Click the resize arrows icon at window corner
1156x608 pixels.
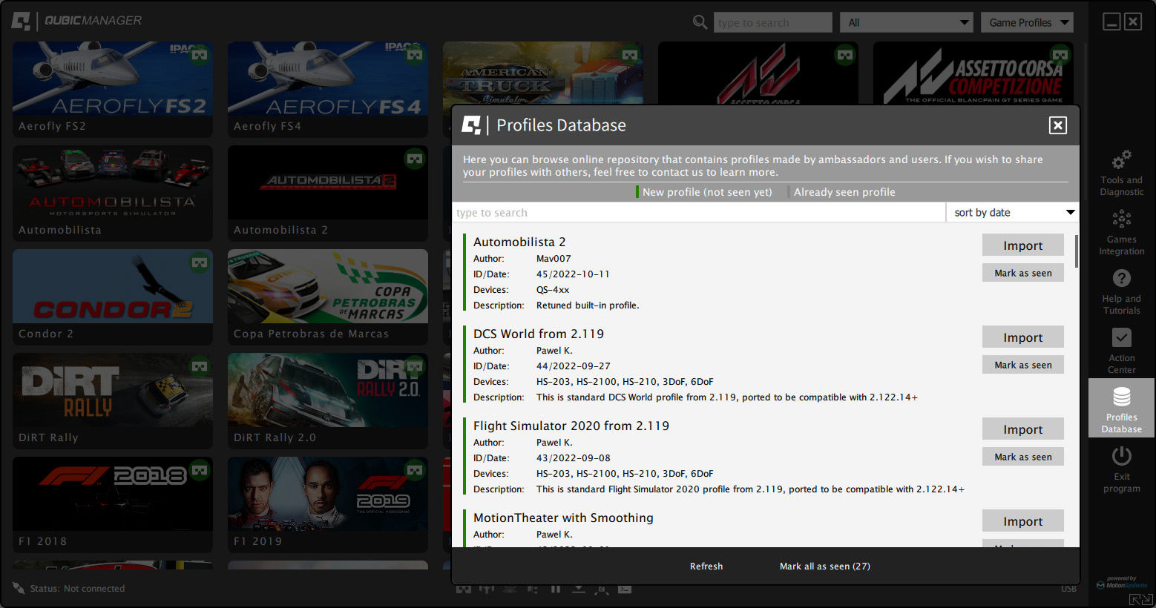point(1140,599)
